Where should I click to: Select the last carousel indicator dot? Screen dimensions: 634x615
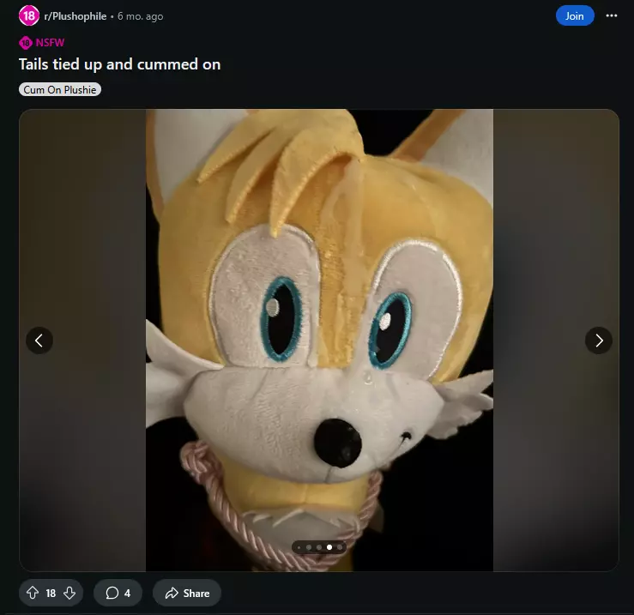tap(340, 547)
